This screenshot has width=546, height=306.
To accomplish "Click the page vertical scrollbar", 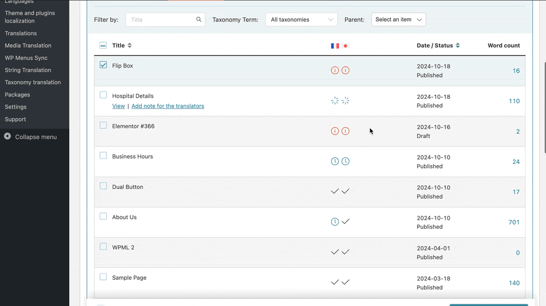I will (x=544, y=108).
